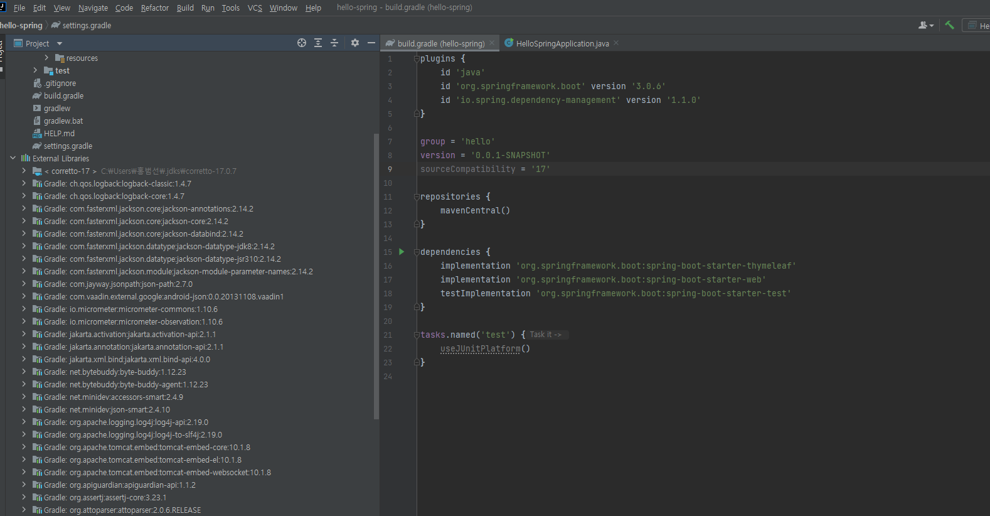The height and width of the screenshot is (516, 990).
Task: Open the Tools menu
Action: pos(231,8)
